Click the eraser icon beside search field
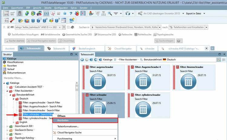The height and width of the screenshot is (140, 227). tap(73, 27)
